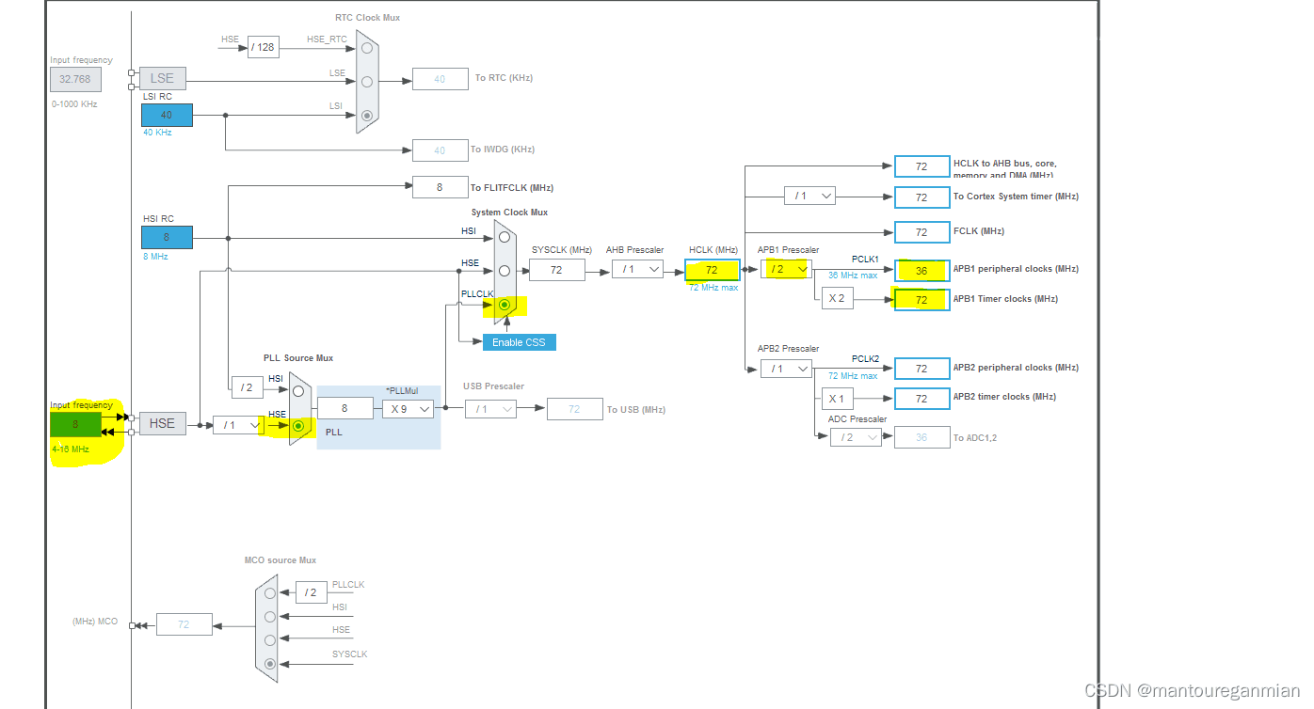This screenshot has height=709, width=1314.
Task: Click the PLL input value 8 box
Action: [x=345, y=408]
